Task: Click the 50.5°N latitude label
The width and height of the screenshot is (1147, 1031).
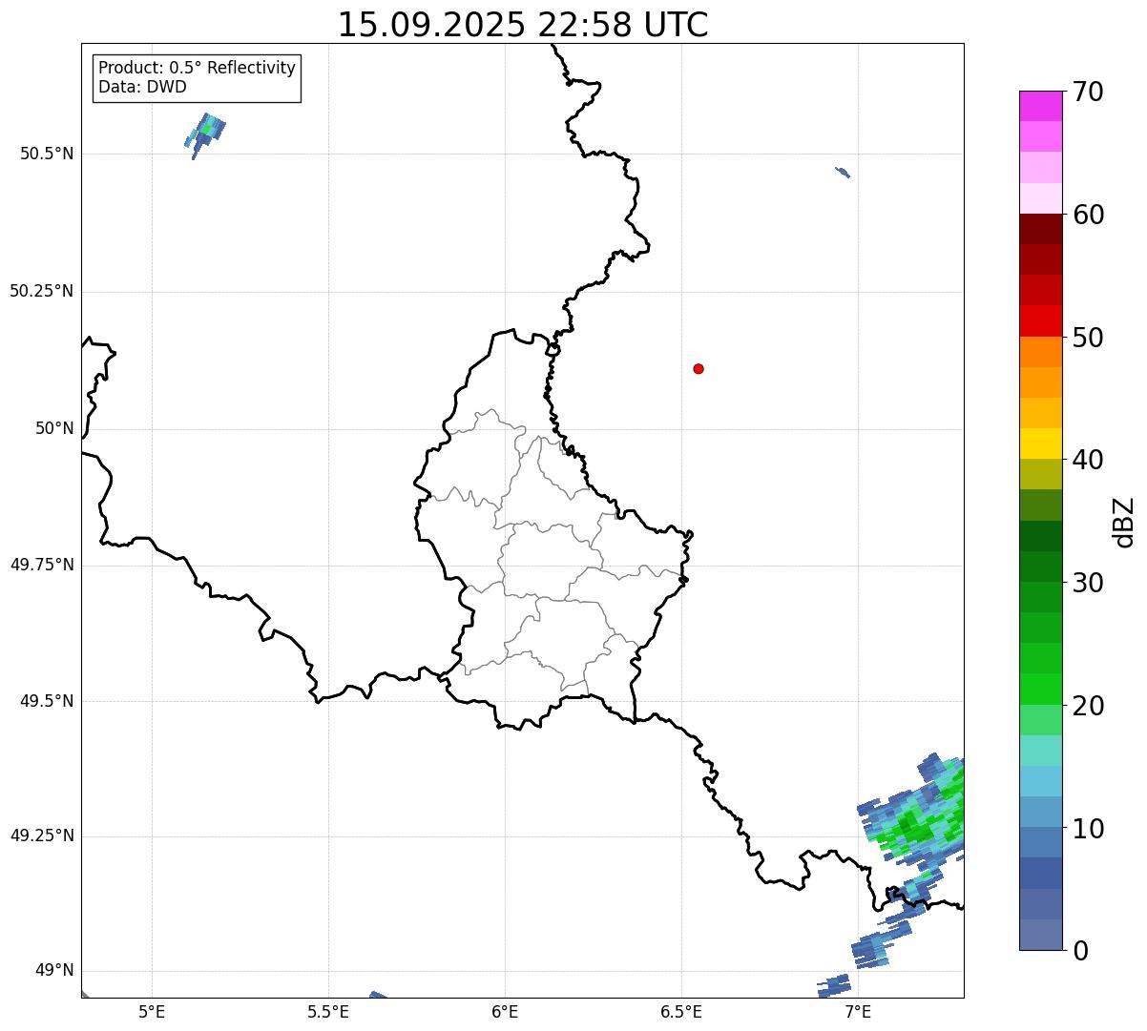Action: [x=47, y=154]
